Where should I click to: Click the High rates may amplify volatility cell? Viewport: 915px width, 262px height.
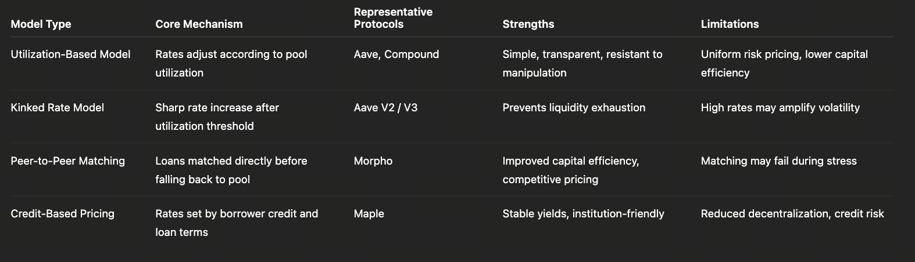(x=780, y=108)
